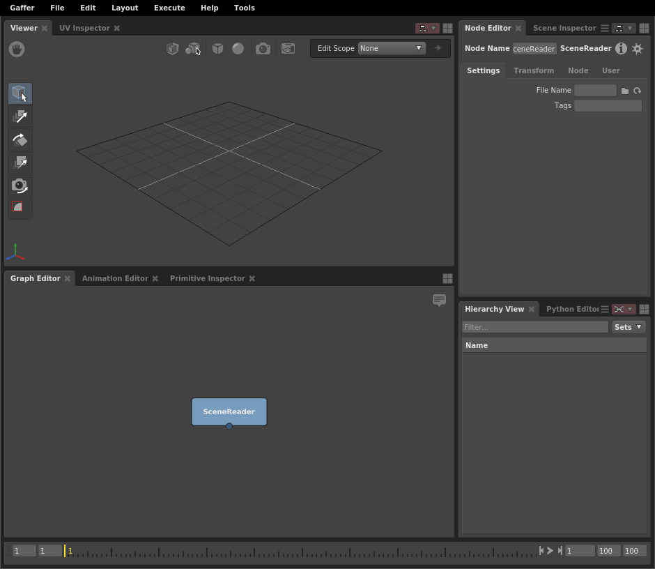This screenshot has height=569, width=655.
Task: Switch to the Animation Editor tab
Action: (x=115, y=278)
